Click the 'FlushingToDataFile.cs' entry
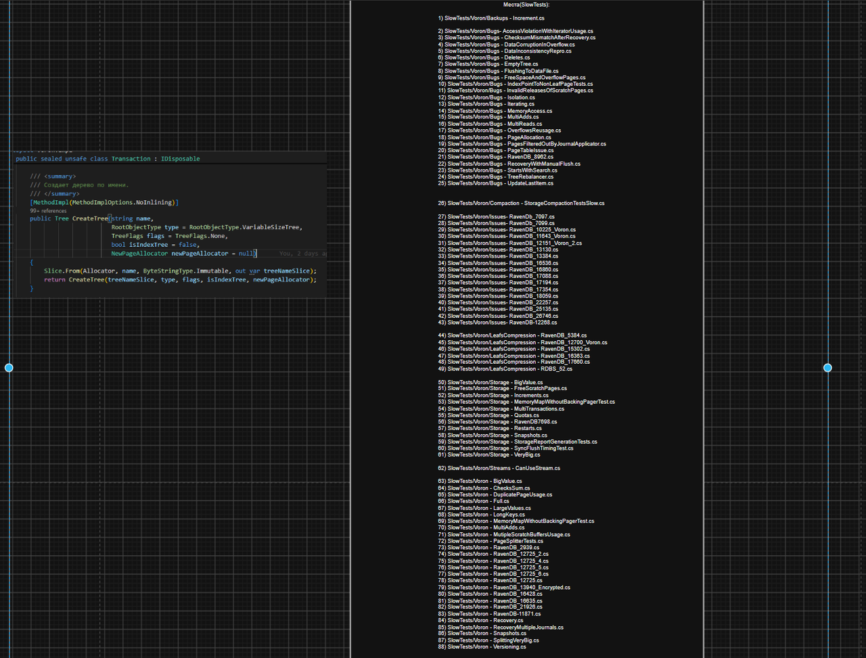 (498, 71)
